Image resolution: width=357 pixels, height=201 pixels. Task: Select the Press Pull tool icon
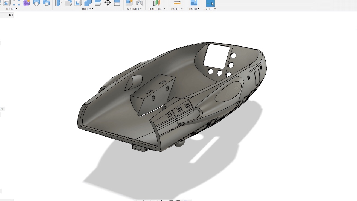(x=58, y=3)
